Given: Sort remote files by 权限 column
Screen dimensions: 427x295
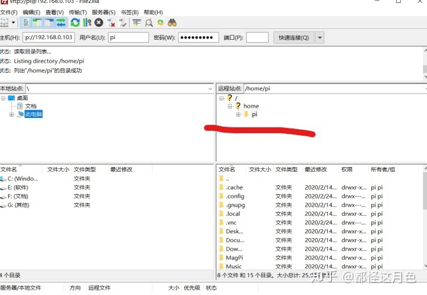Looking at the screenshot, I should click(353, 169).
